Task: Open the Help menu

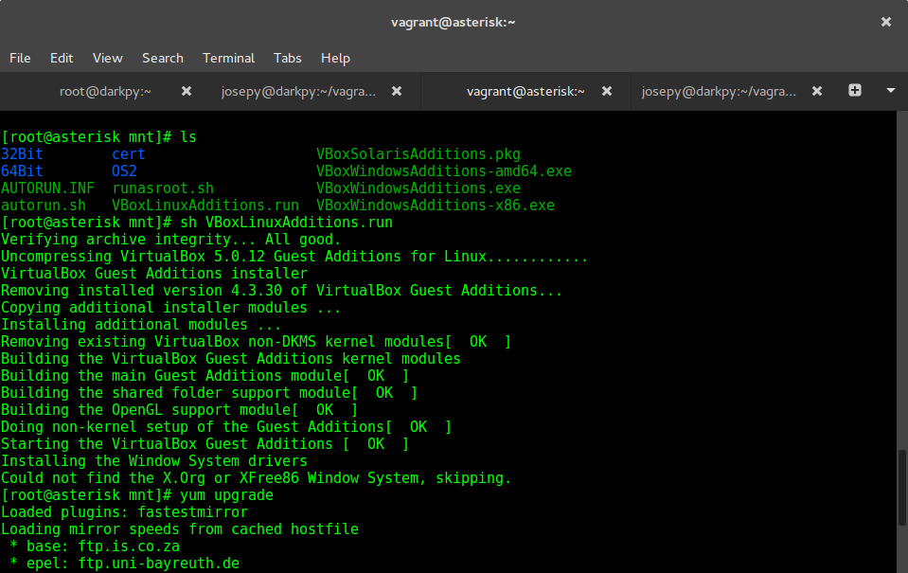Action: click(x=335, y=58)
